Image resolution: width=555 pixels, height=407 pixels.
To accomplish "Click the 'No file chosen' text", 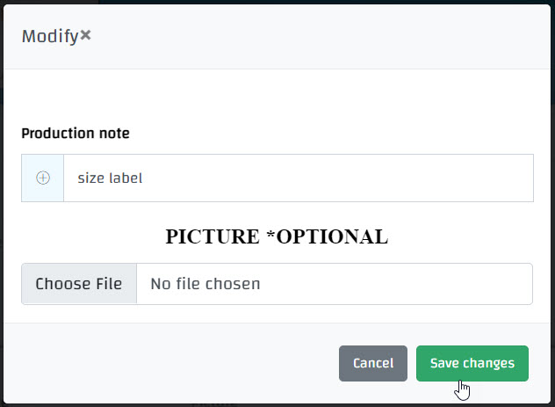I will (205, 284).
